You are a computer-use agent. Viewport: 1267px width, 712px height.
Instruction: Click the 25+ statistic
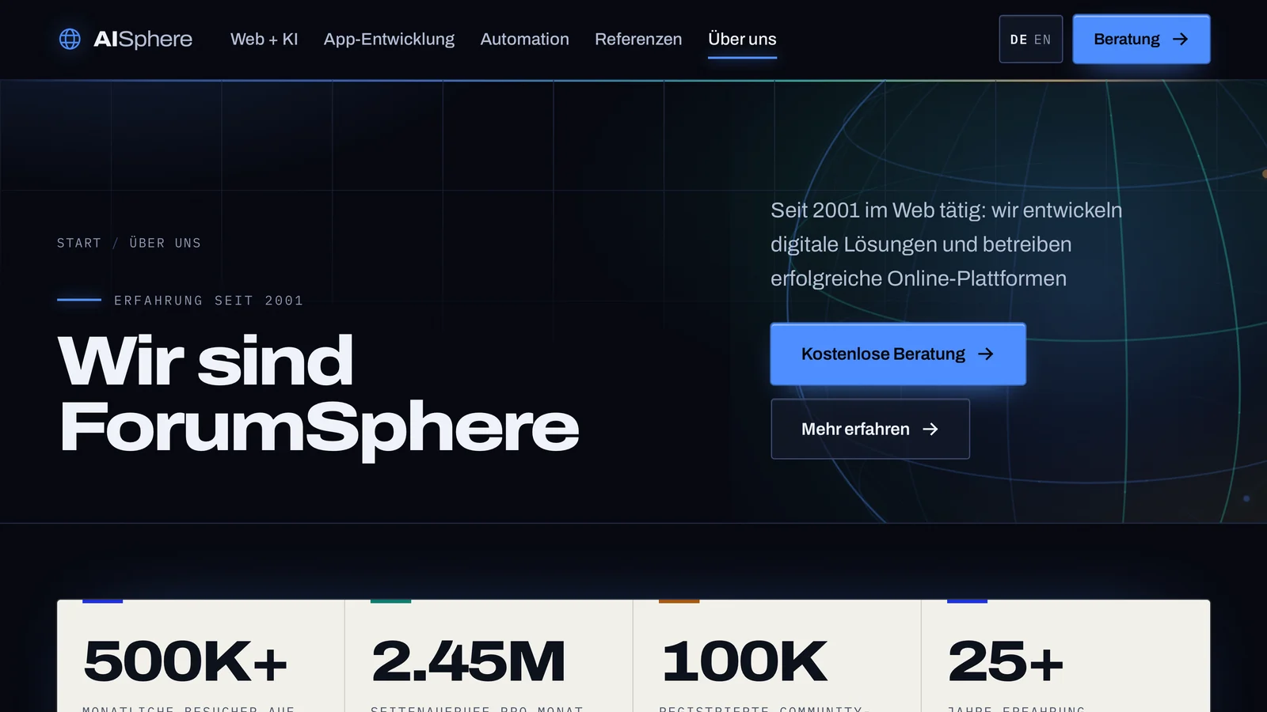[x=1006, y=661]
